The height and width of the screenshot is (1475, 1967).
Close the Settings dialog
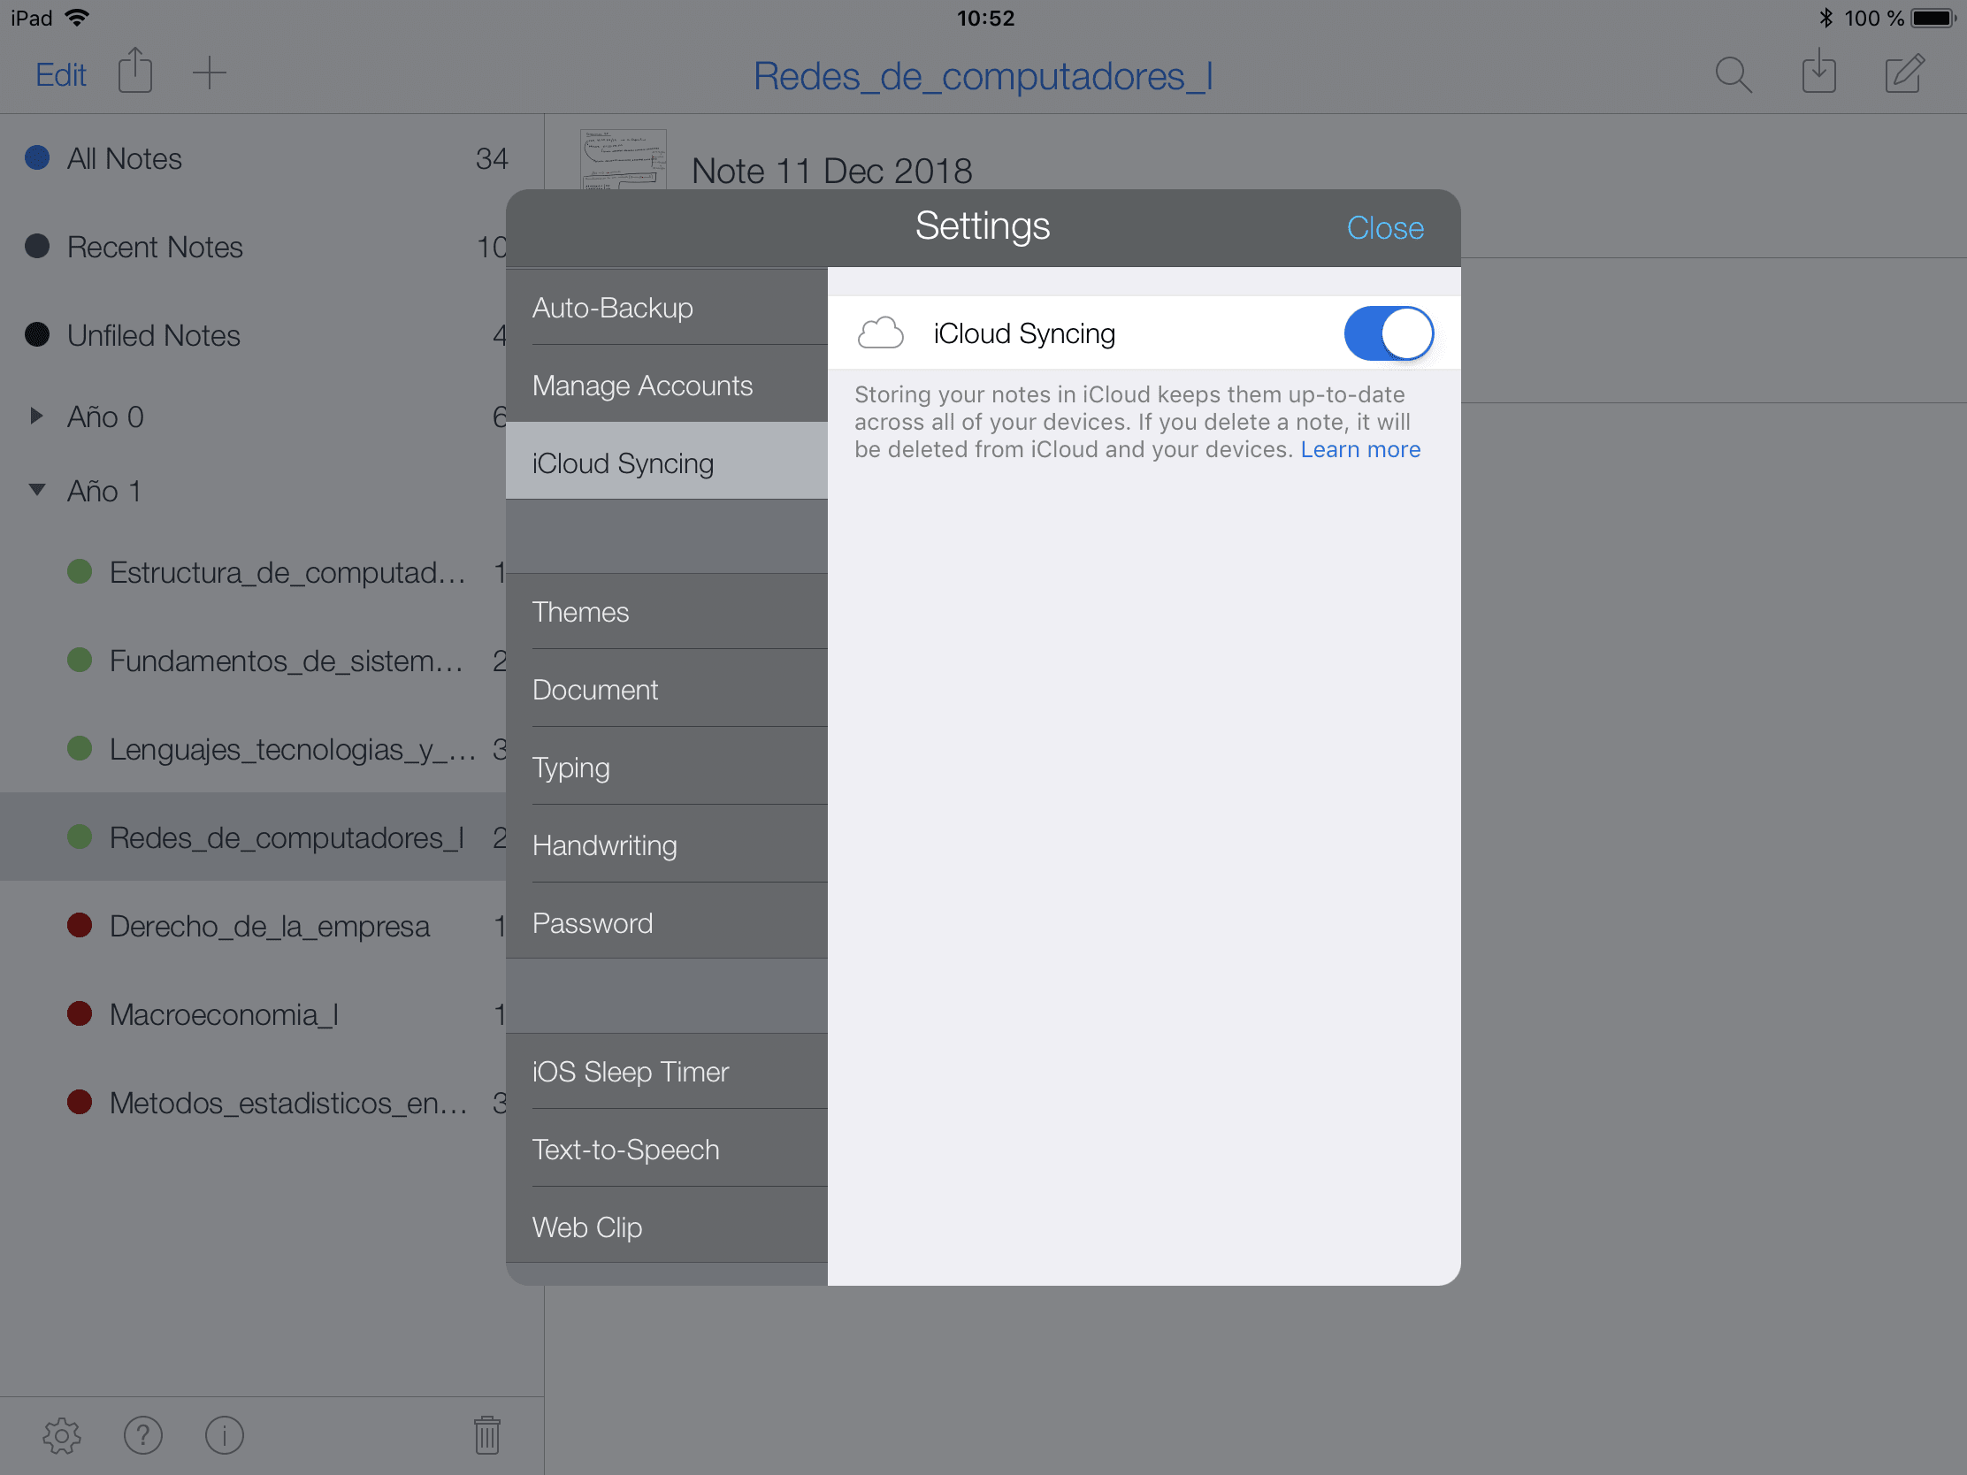click(1384, 227)
